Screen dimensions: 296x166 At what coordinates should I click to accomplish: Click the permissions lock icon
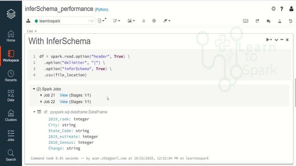pos(144,21)
